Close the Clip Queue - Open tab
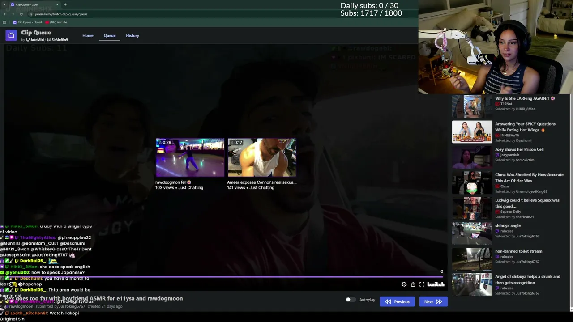 pyautogui.click(x=57, y=4)
